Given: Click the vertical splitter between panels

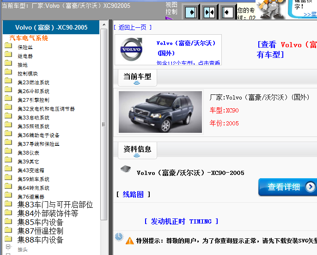Looking at the screenshot, I should coord(110,137).
